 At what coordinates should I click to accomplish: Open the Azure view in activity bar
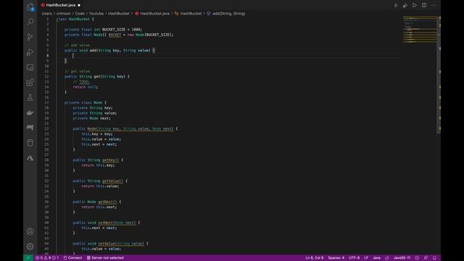click(x=30, y=158)
